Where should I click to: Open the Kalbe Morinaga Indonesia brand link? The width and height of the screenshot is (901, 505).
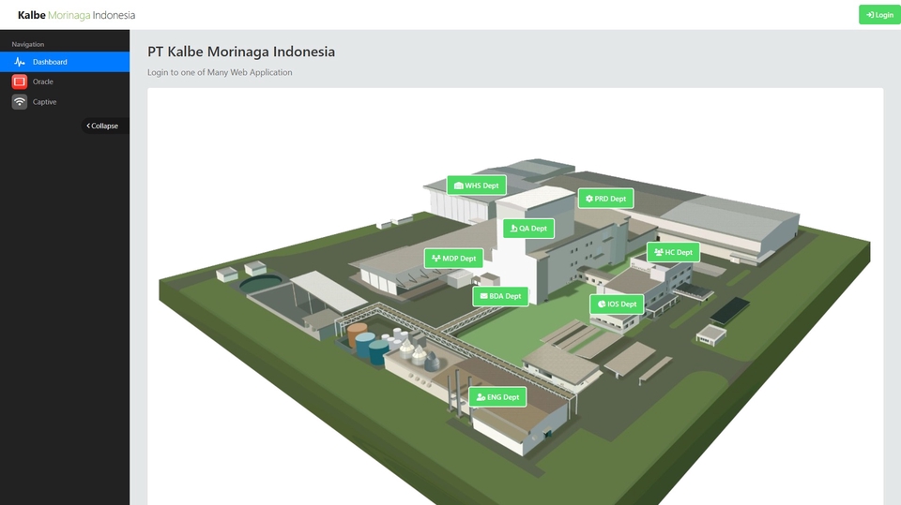(76, 15)
